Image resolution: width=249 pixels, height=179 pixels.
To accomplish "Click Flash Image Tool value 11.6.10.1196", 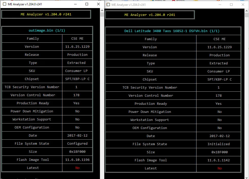I will click(x=77, y=160).
